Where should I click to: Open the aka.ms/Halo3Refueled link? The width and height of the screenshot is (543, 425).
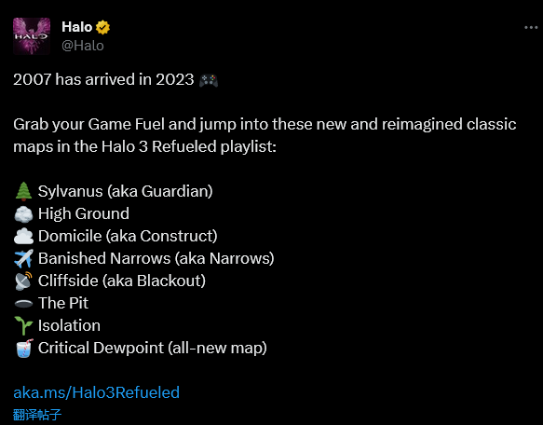tap(96, 392)
